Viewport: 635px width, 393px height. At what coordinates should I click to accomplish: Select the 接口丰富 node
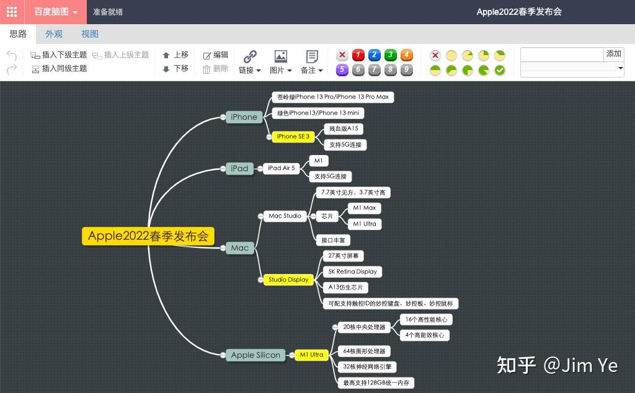pyautogui.click(x=333, y=241)
